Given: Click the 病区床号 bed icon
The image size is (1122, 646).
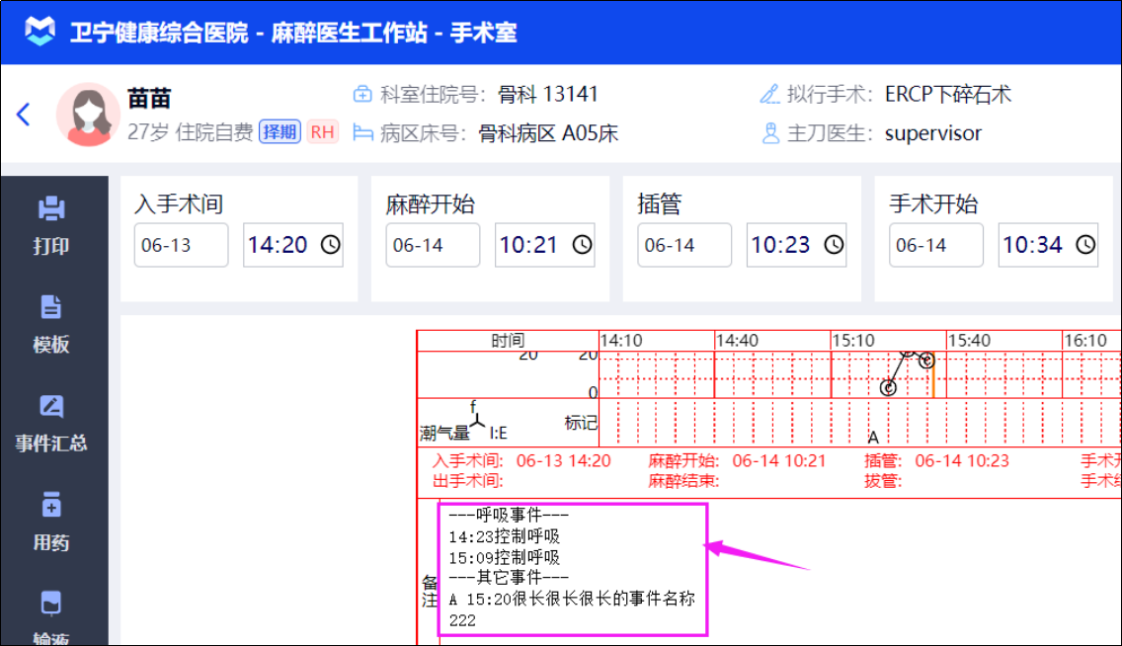Looking at the screenshot, I should pos(362,133).
